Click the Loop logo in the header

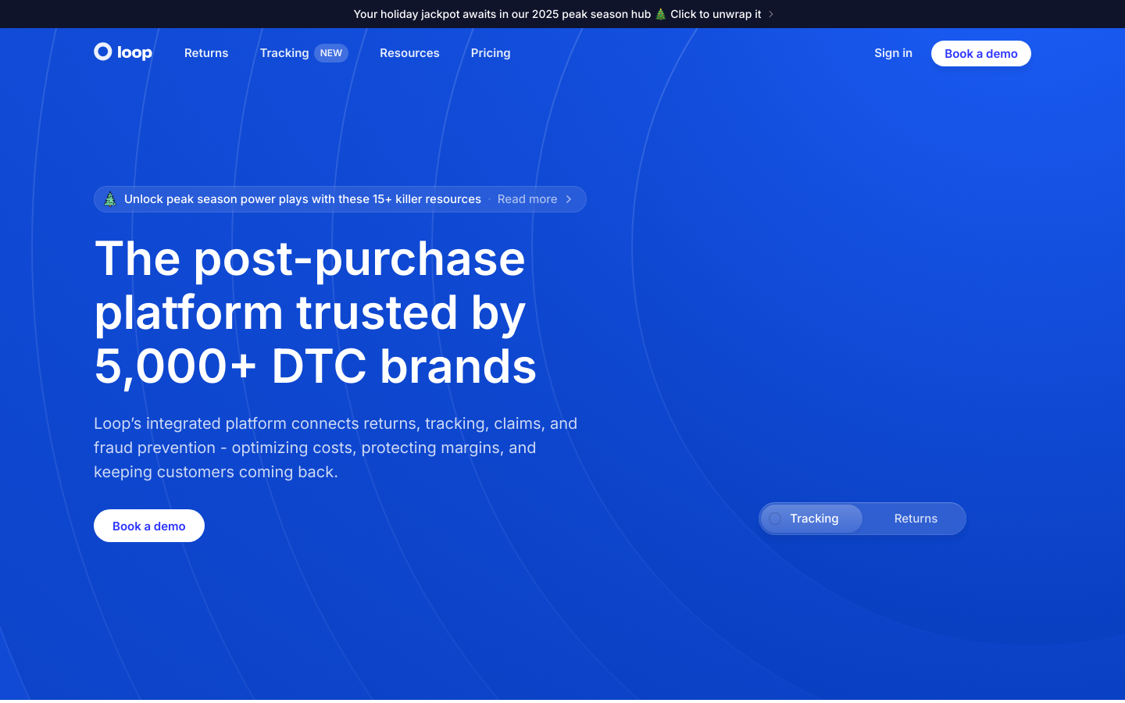(x=123, y=52)
